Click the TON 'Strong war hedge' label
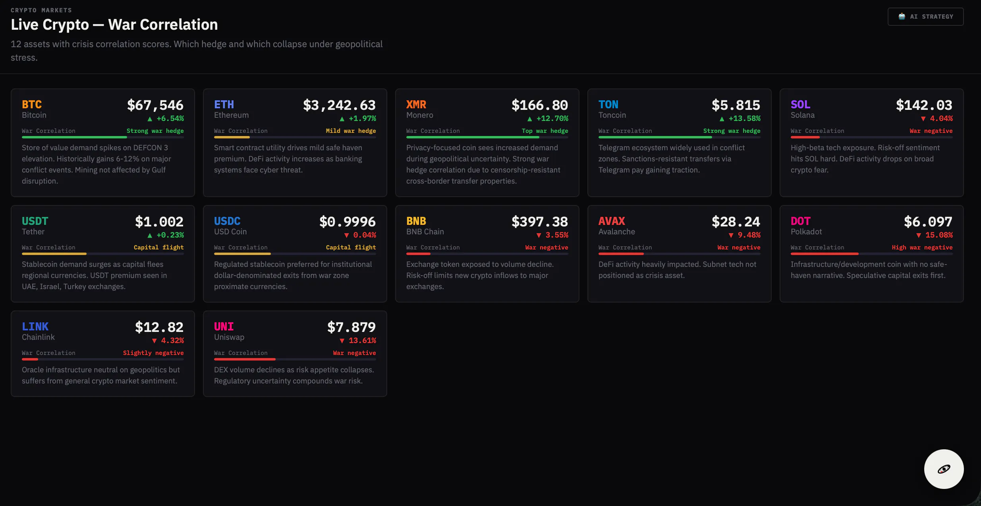981x506 pixels. (x=732, y=131)
